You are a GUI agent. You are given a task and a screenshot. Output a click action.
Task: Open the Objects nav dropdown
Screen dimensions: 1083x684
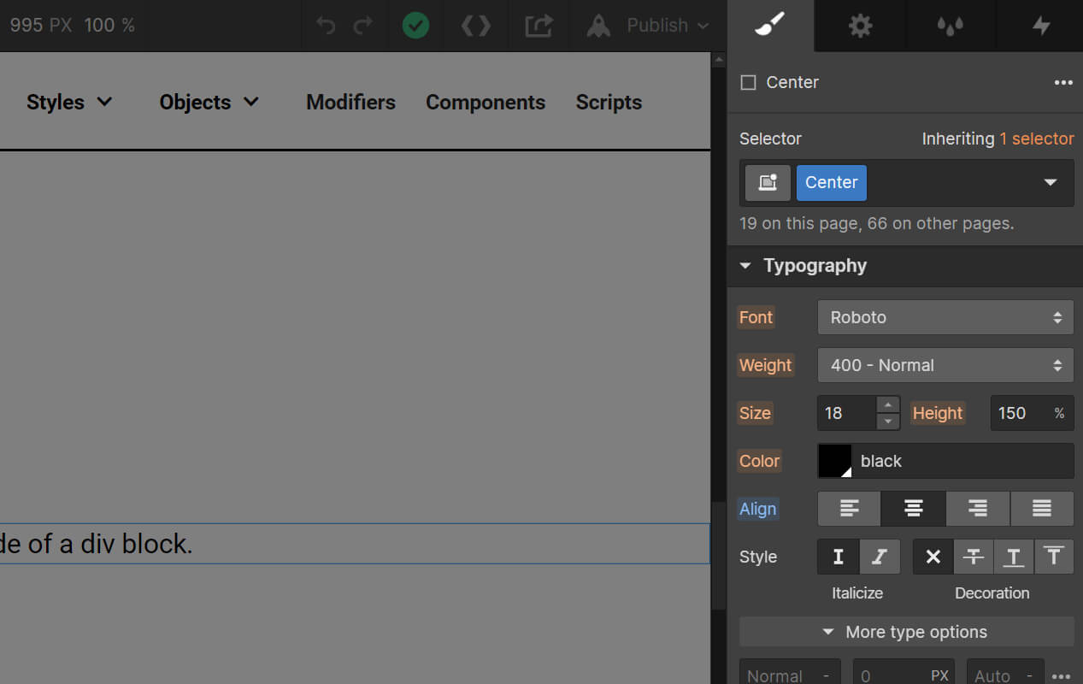(x=209, y=102)
